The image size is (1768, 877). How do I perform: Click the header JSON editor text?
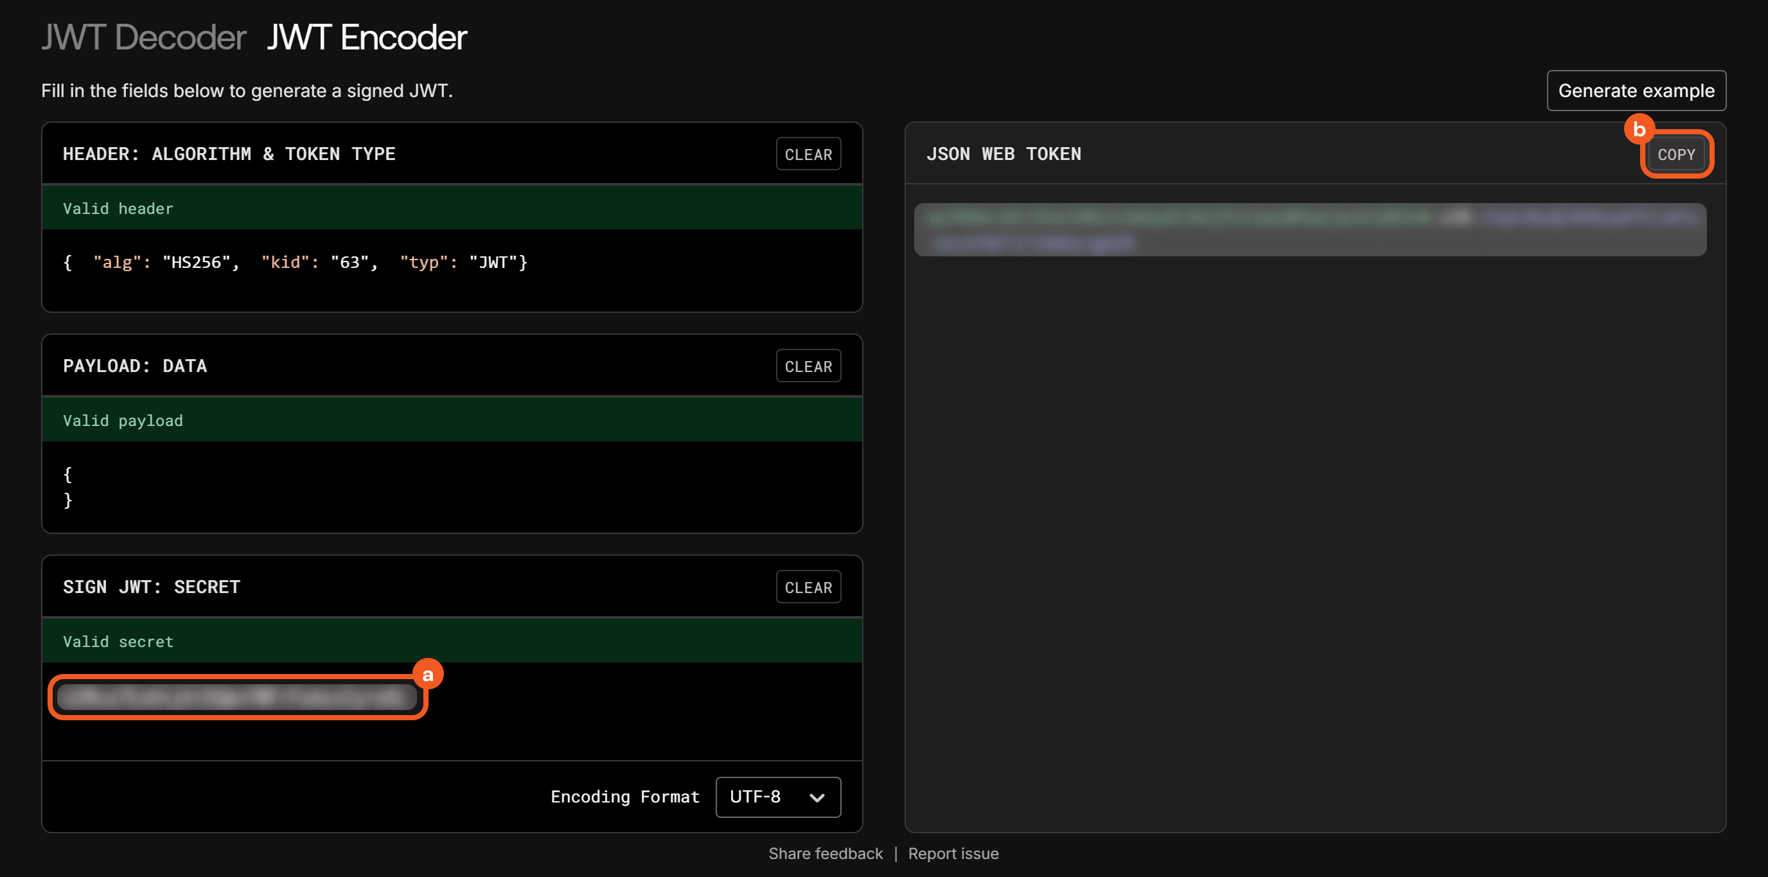(295, 262)
